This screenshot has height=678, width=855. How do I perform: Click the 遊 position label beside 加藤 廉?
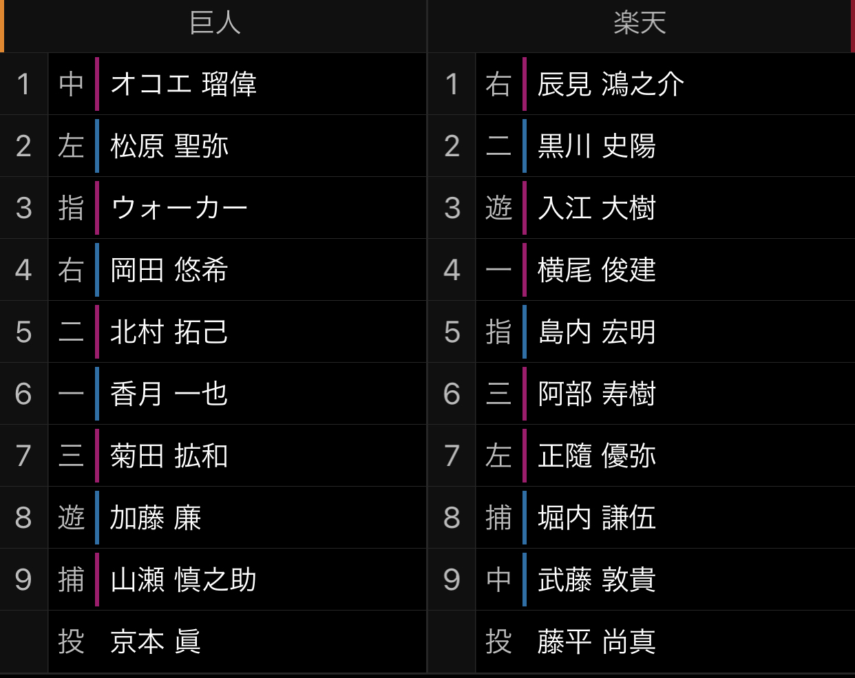pos(71,518)
